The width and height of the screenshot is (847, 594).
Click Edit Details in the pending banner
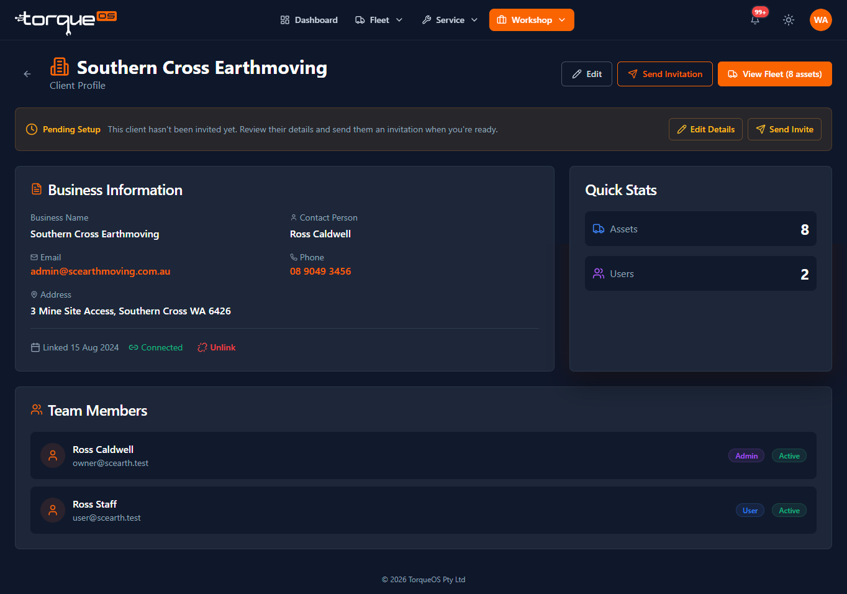705,129
